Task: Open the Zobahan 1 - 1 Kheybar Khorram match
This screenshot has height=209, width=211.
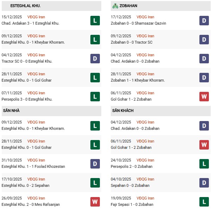Action: point(138,80)
